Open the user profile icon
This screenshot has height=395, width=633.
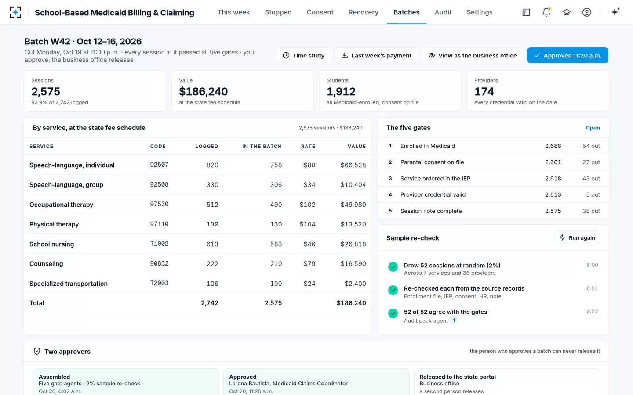587,12
